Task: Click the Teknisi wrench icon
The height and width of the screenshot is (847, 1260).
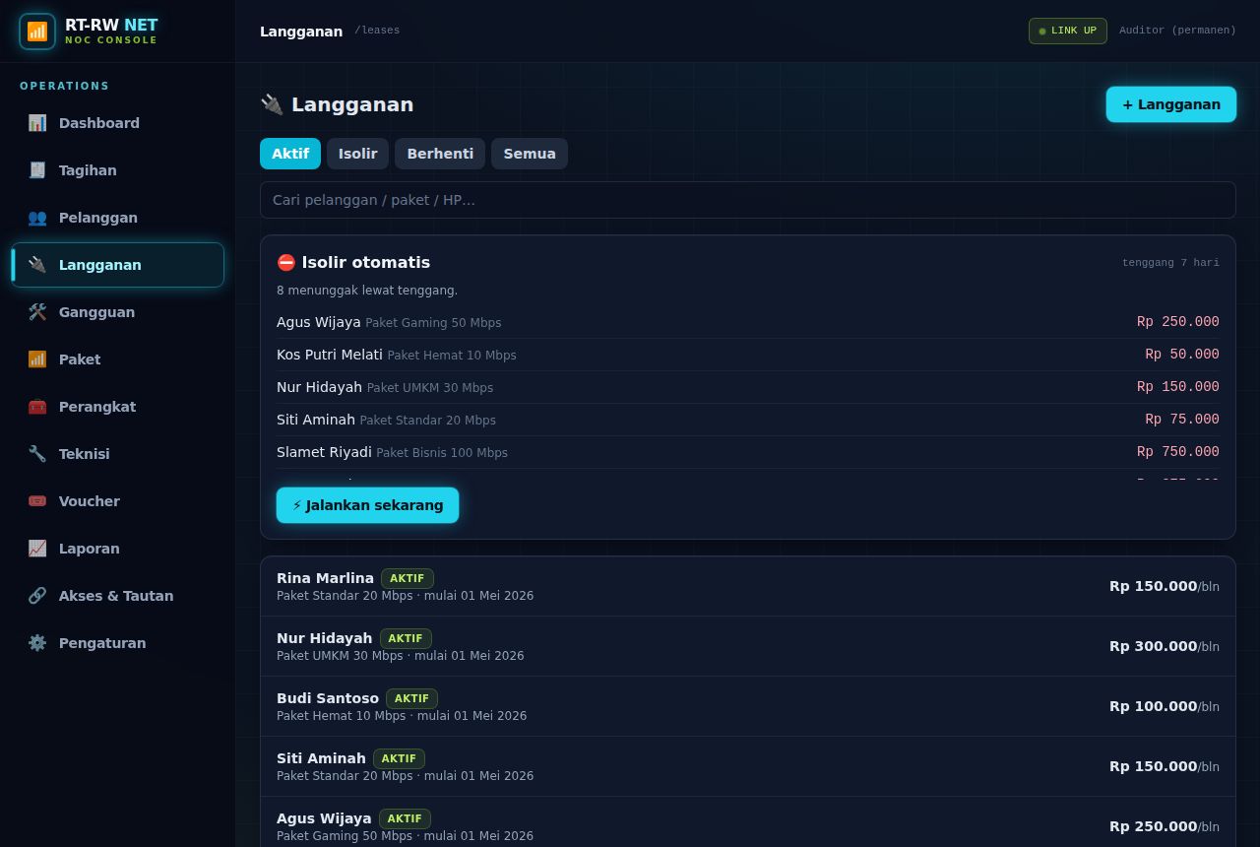Action: (x=37, y=454)
